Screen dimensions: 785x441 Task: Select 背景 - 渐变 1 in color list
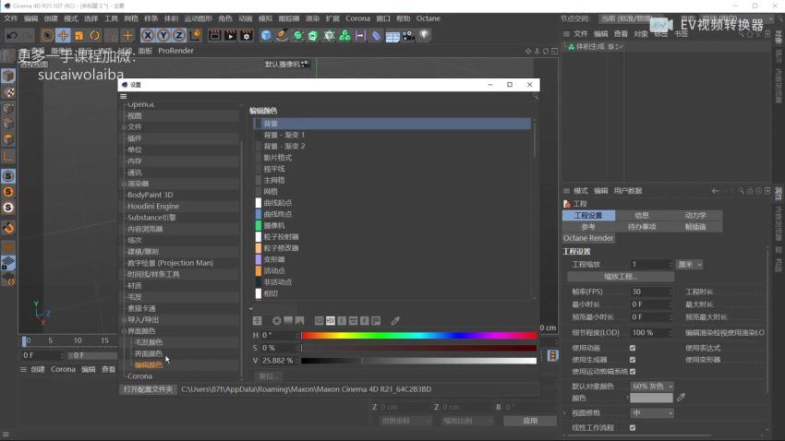284,135
